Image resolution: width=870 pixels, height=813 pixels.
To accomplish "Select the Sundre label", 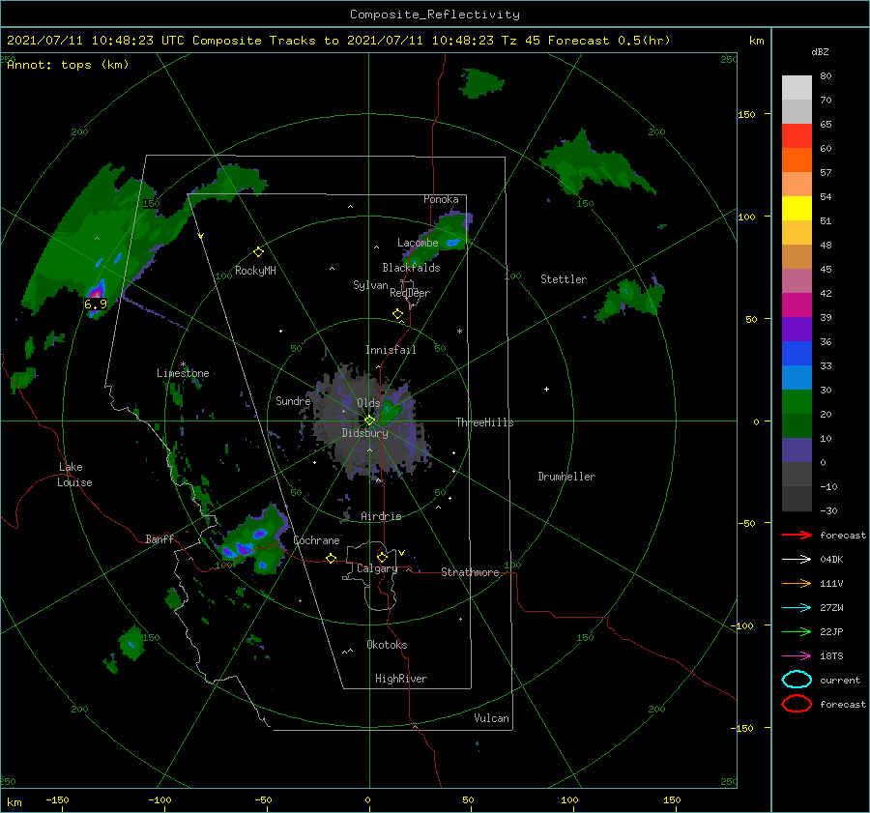I will pos(293,400).
